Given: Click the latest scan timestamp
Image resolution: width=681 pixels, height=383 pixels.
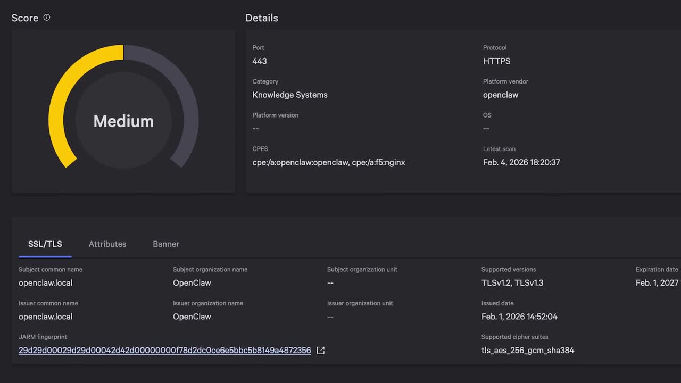Looking at the screenshot, I should [x=521, y=163].
